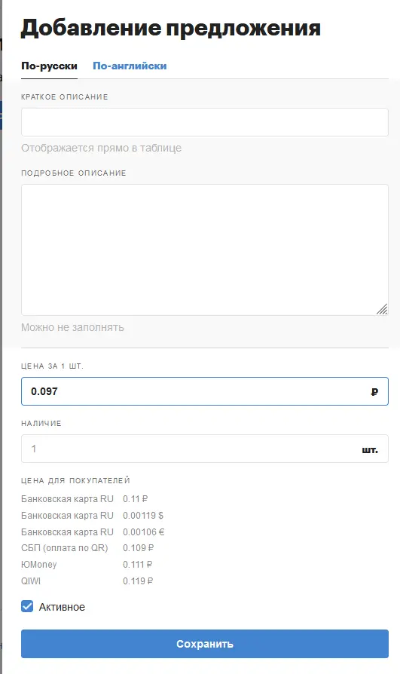The height and width of the screenshot is (674, 400).
Task: Switch to the По-английски tab
Action: coord(130,66)
